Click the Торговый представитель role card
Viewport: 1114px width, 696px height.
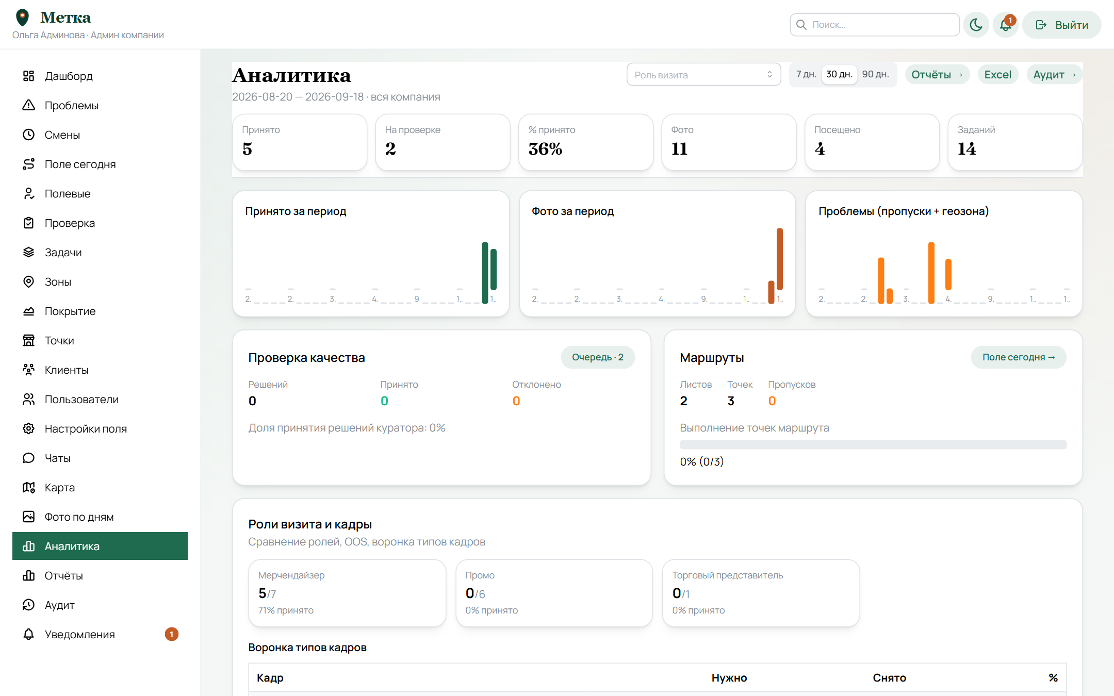tap(761, 593)
